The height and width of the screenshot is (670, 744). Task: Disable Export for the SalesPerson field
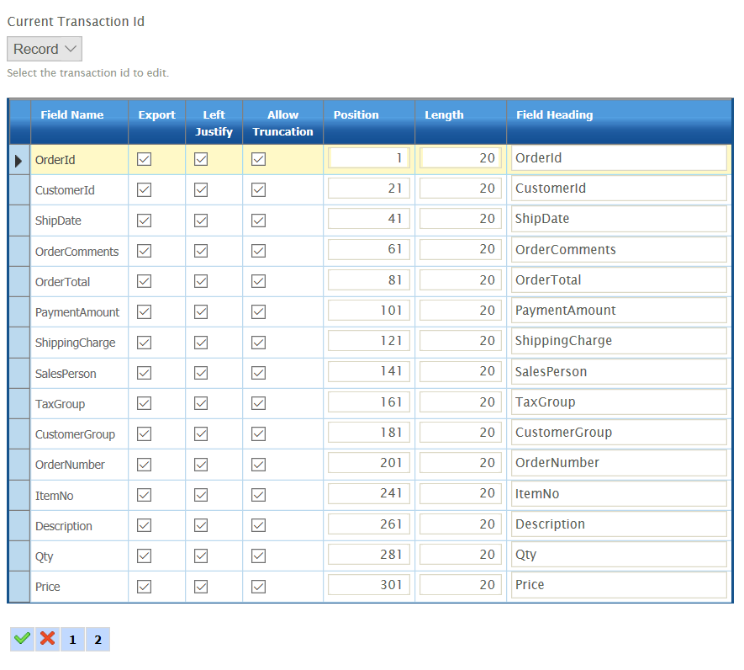(x=145, y=373)
